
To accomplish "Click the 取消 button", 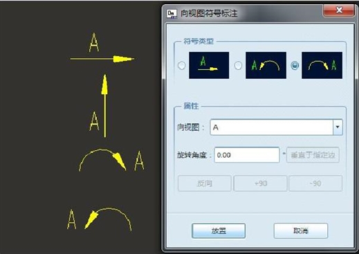I will click(301, 230).
